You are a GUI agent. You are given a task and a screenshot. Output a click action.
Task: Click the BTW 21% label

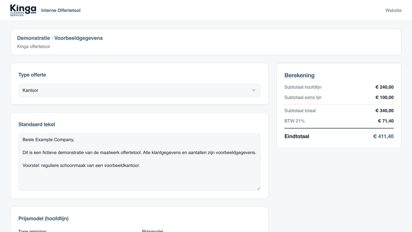pyautogui.click(x=295, y=121)
